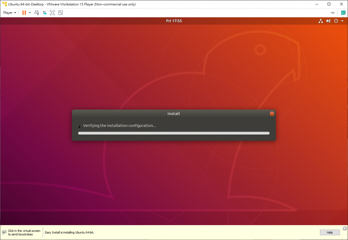Open the clock showing Fri 17:55
Image resolution: width=348 pixels, height=240 pixels.
[x=174, y=21]
